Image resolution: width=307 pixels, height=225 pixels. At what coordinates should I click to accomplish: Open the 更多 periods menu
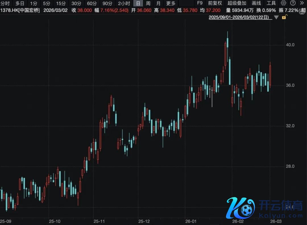click(x=171, y=3)
